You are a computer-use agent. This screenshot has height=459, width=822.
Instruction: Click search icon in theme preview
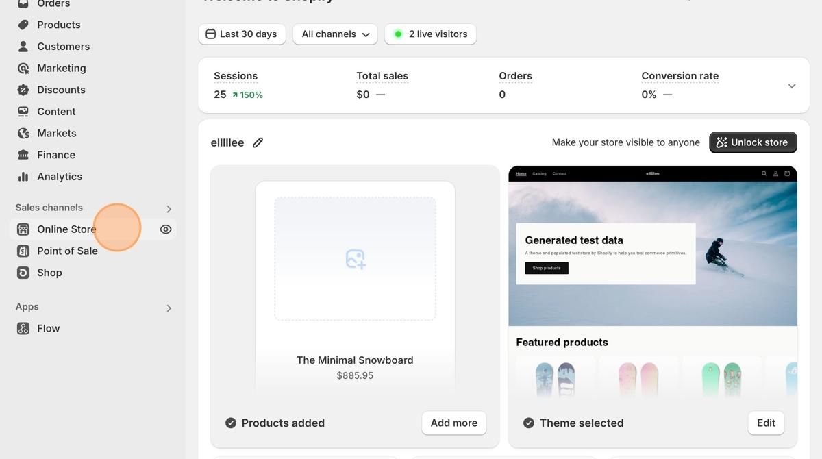(x=764, y=173)
